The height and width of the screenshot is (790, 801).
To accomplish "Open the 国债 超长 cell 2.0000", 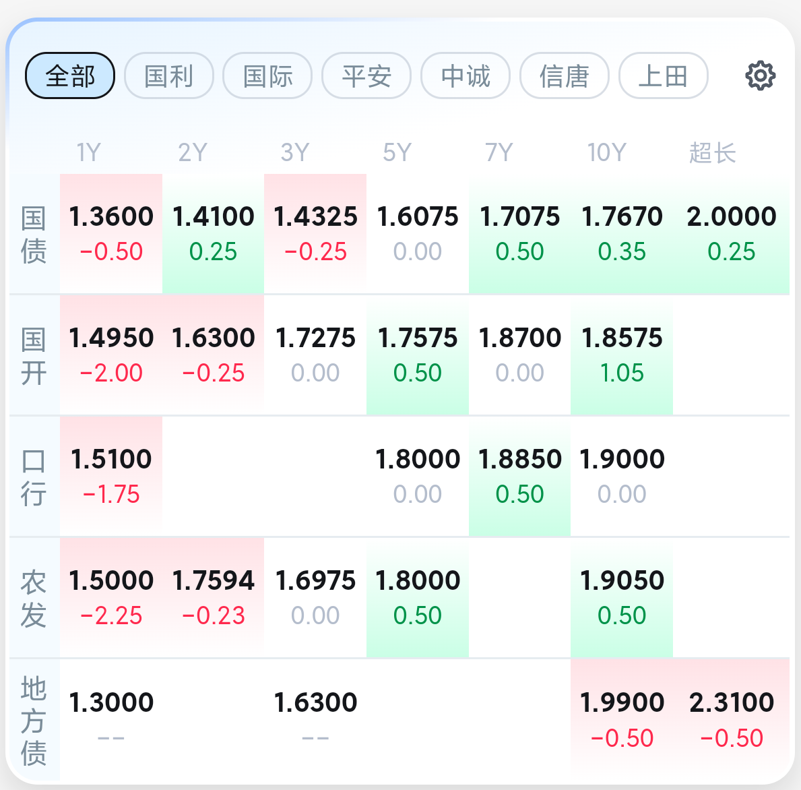I will coord(732,233).
